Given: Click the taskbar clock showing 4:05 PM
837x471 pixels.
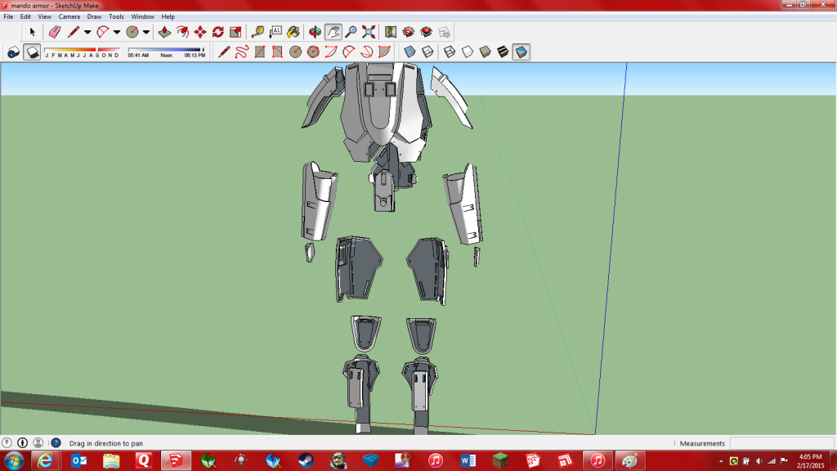Looking at the screenshot, I should click(810, 461).
